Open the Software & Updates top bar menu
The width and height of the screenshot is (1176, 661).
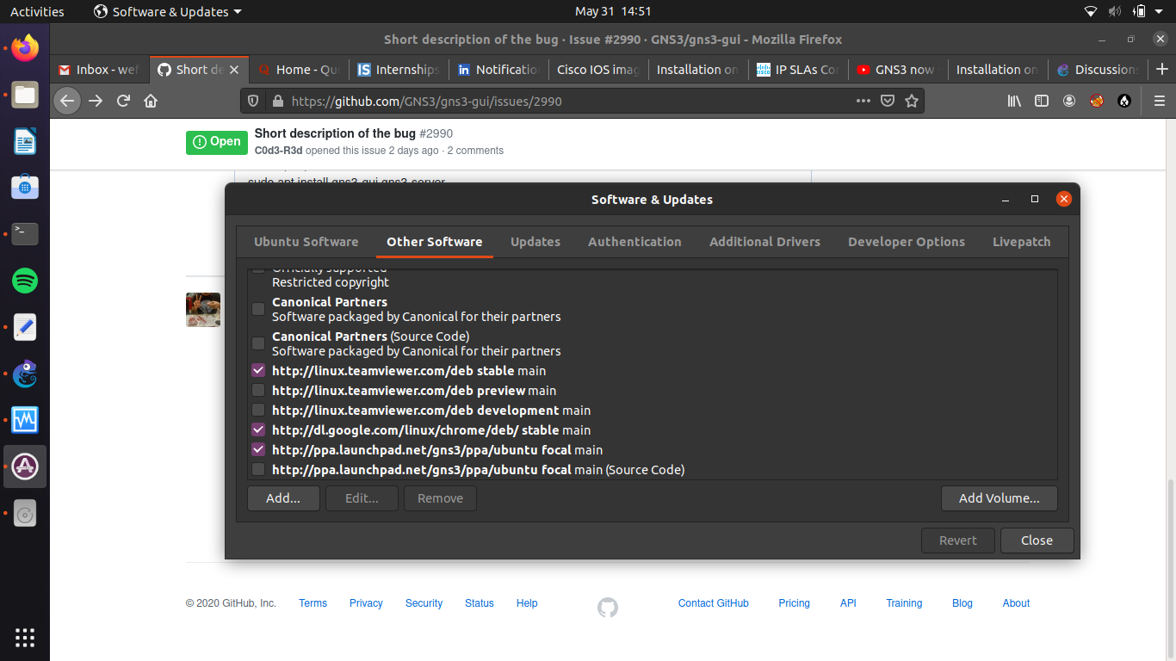[166, 11]
